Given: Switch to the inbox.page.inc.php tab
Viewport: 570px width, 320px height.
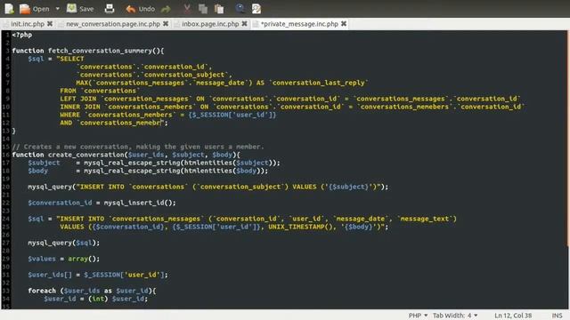Looking at the screenshot, I should (x=210, y=24).
